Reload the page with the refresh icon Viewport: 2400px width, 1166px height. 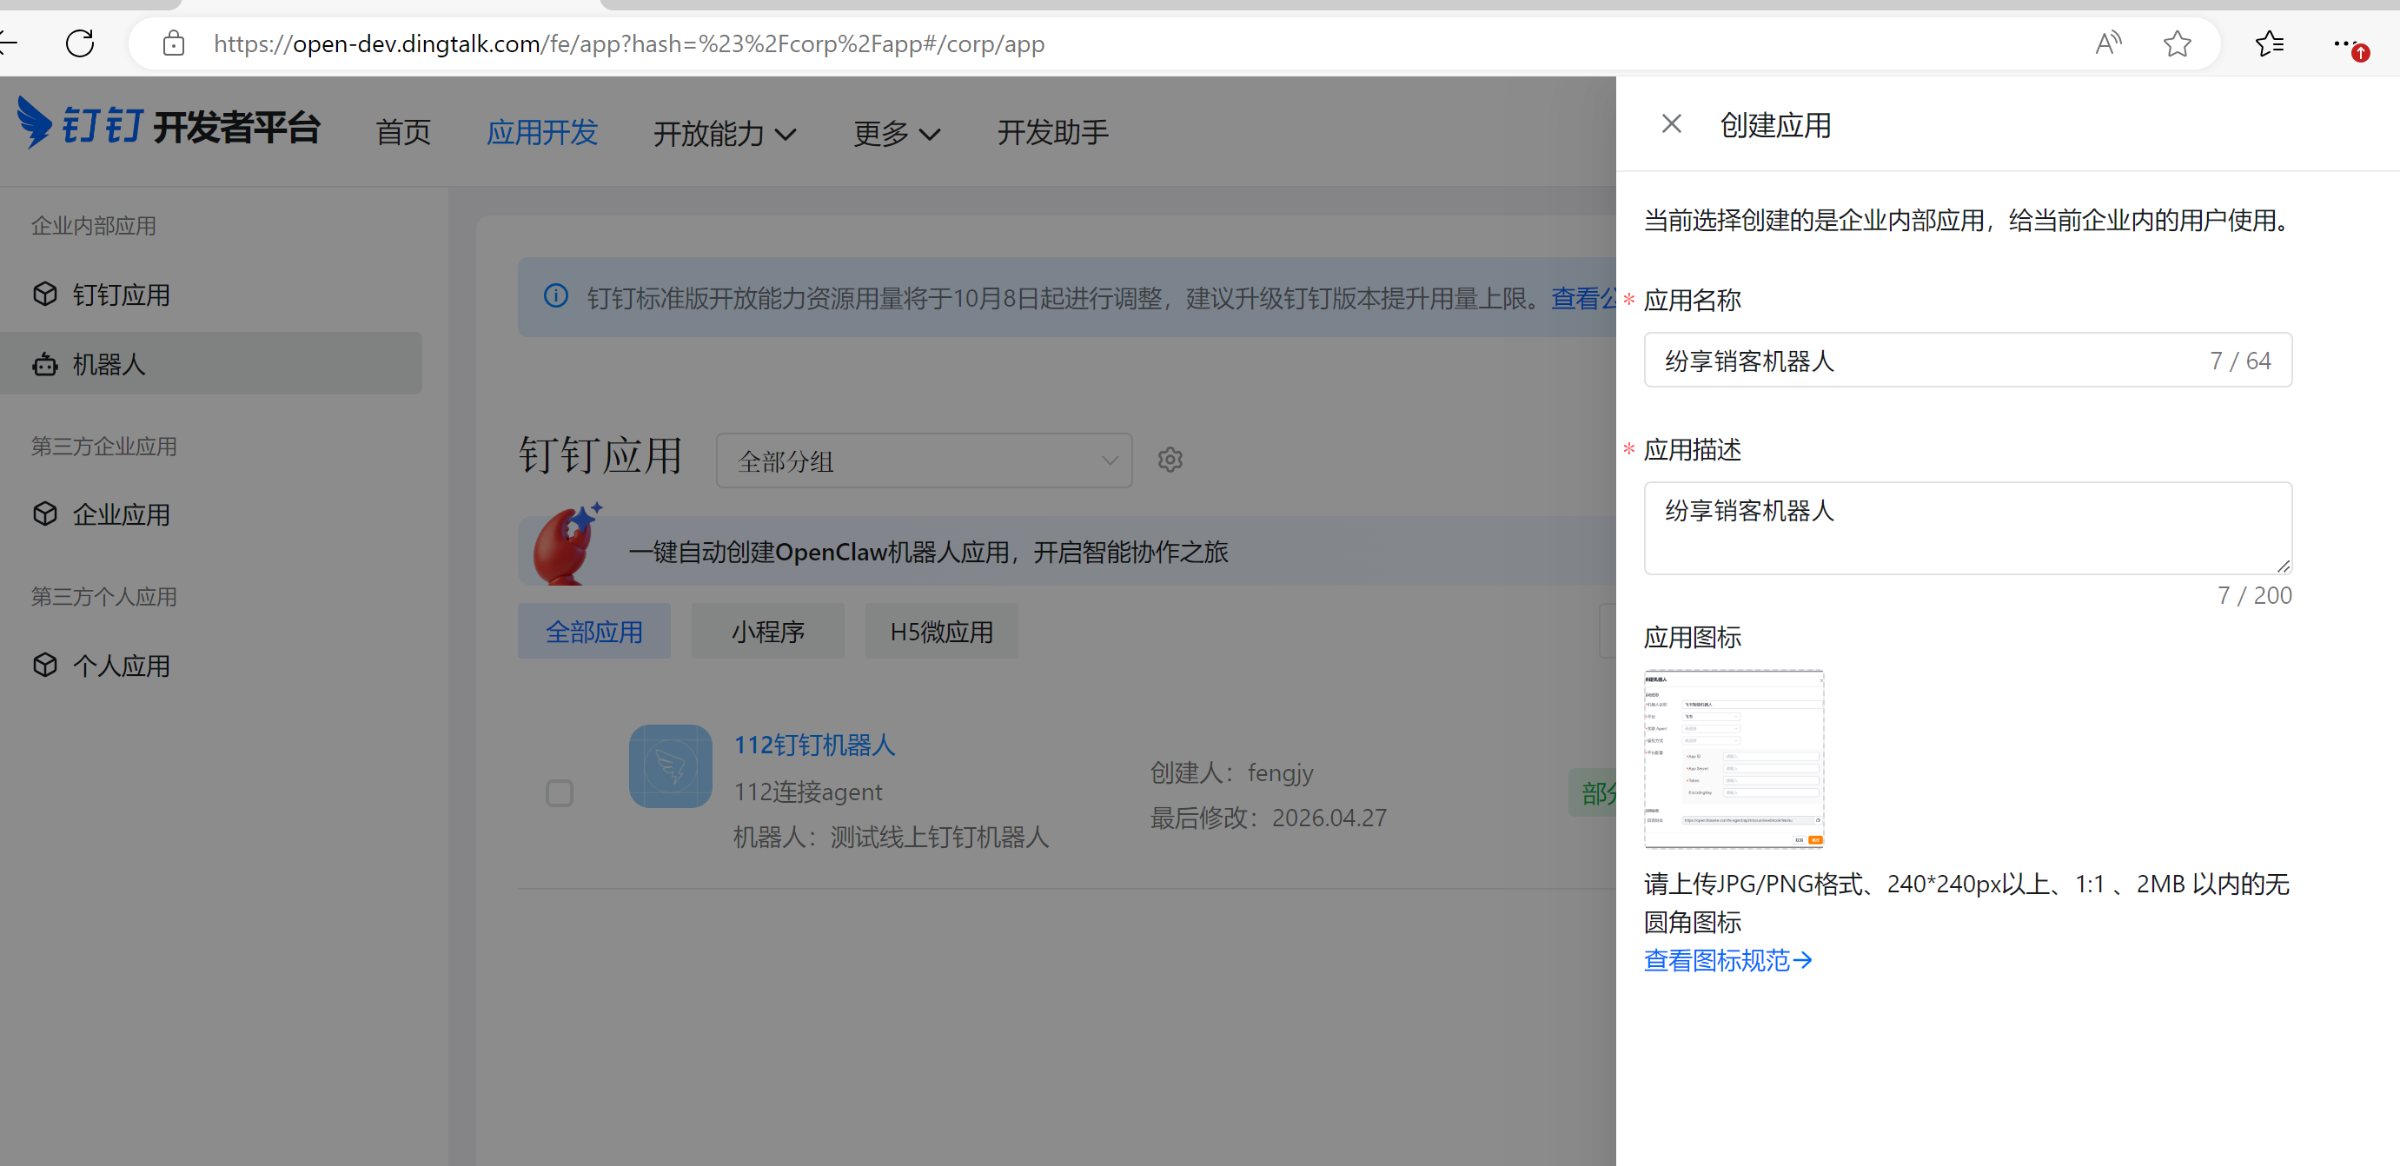(x=80, y=43)
